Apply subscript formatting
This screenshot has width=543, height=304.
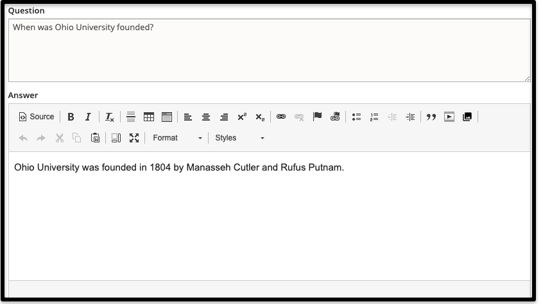coord(260,117)
